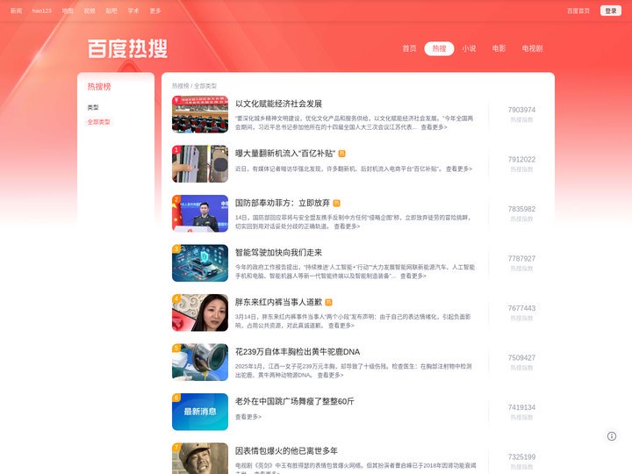Screen dimensions: 632x474
Task: Click 查看更多 under 胖东来 story
Action: coord(341,326)
